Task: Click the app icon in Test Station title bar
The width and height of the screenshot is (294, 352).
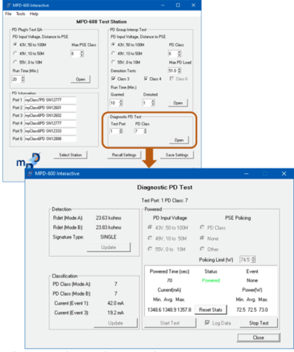Action: click(x=8, y=5)
